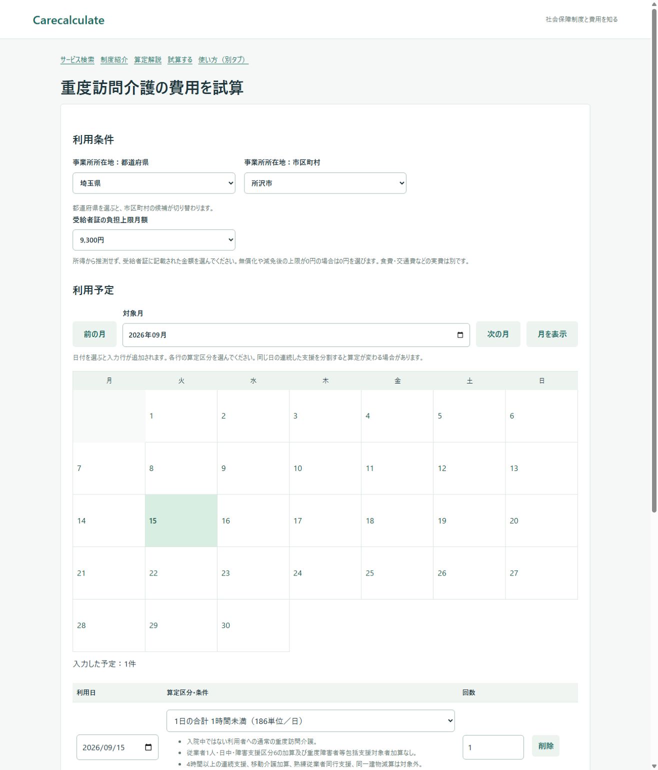
Task: Open 使い方（別タブ）link
Action: (223, 59)
